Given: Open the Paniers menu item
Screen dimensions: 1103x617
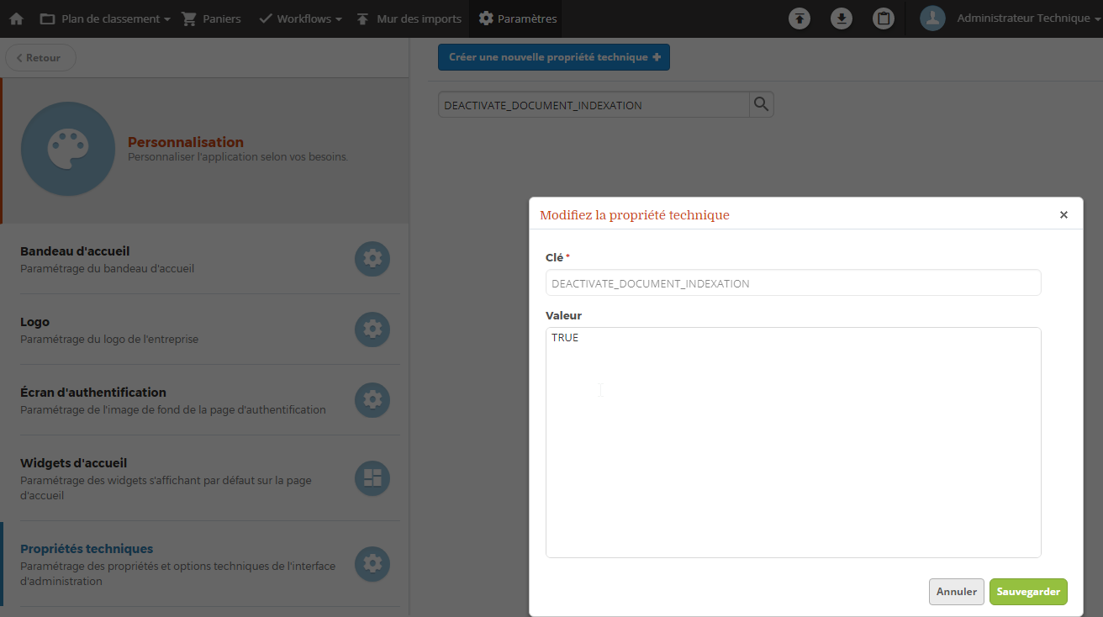Looking at the screenshot, I should [212, 18].
